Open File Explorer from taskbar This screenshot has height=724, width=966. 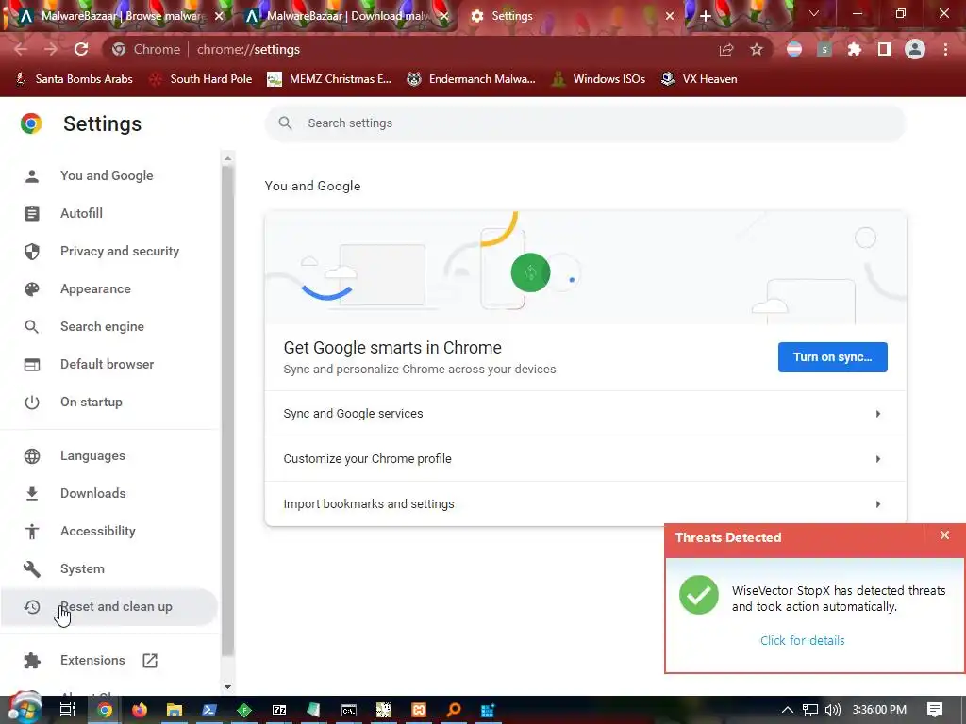[175, 710]
